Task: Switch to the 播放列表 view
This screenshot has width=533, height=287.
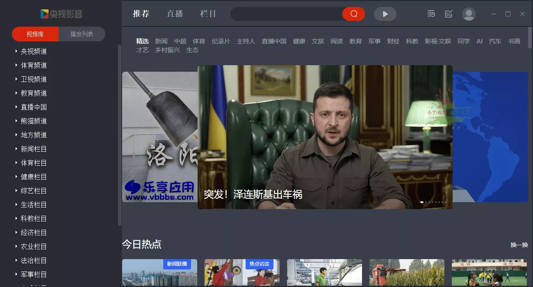Action: 81,34
